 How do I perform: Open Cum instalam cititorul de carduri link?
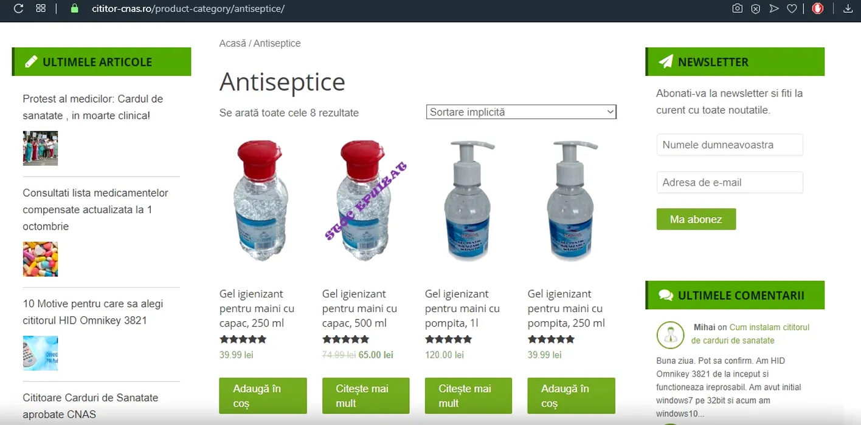click(x=751, y=334)
